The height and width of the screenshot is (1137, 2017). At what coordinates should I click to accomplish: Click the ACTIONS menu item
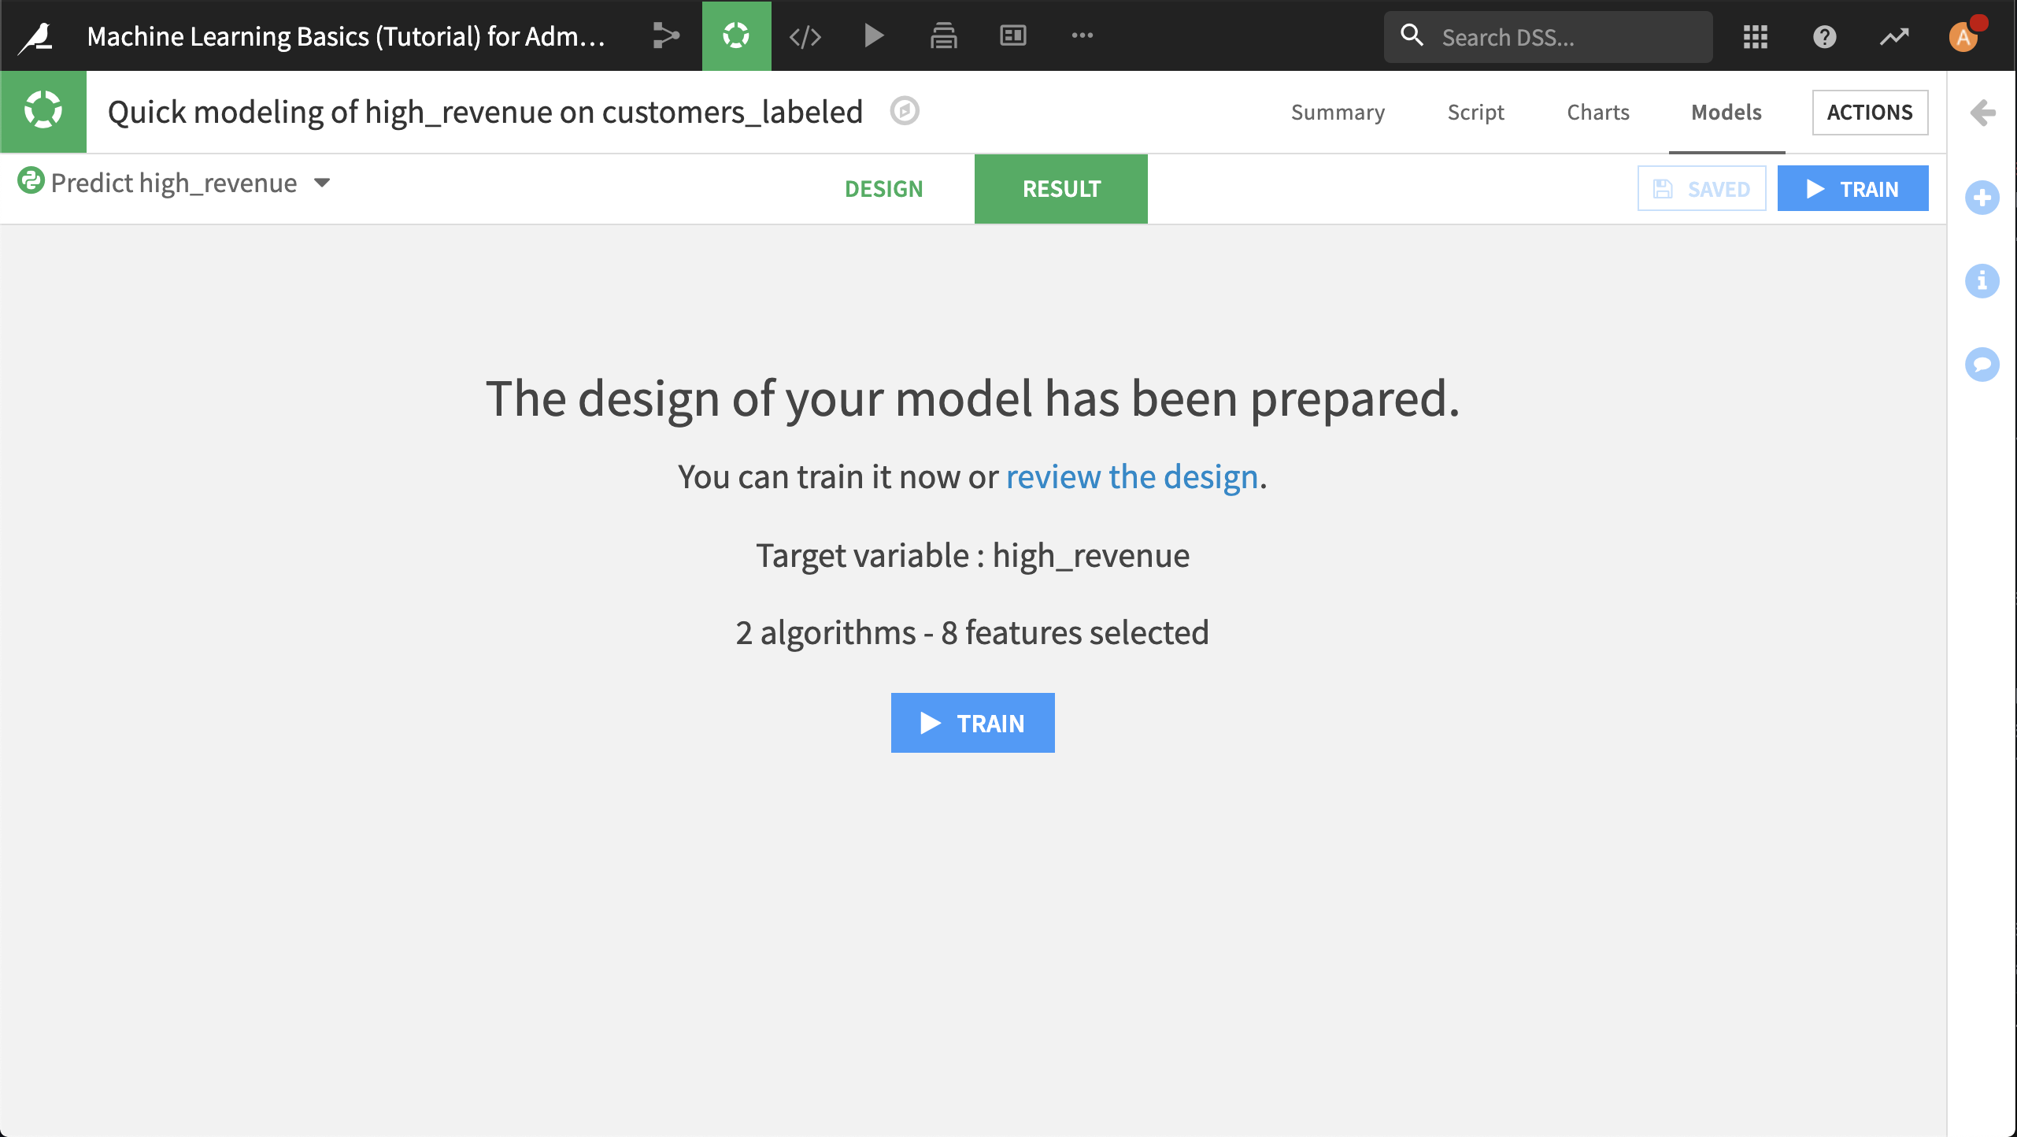tap(1870, 111)
